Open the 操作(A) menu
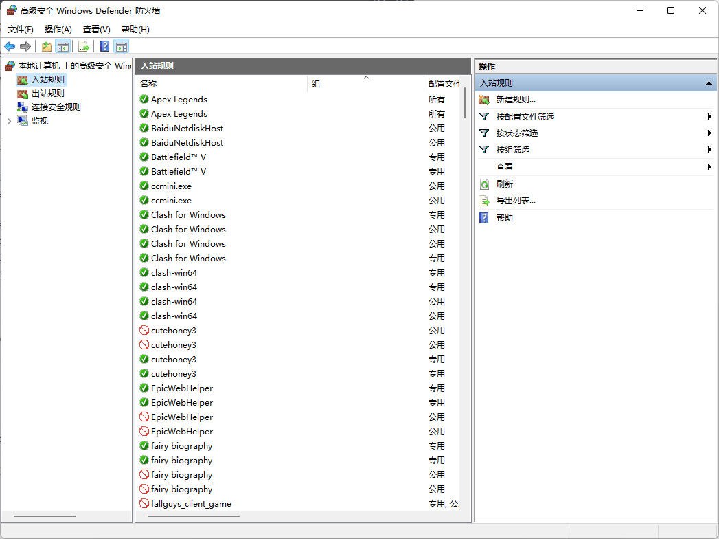719x539 pixels. (58, 30)
